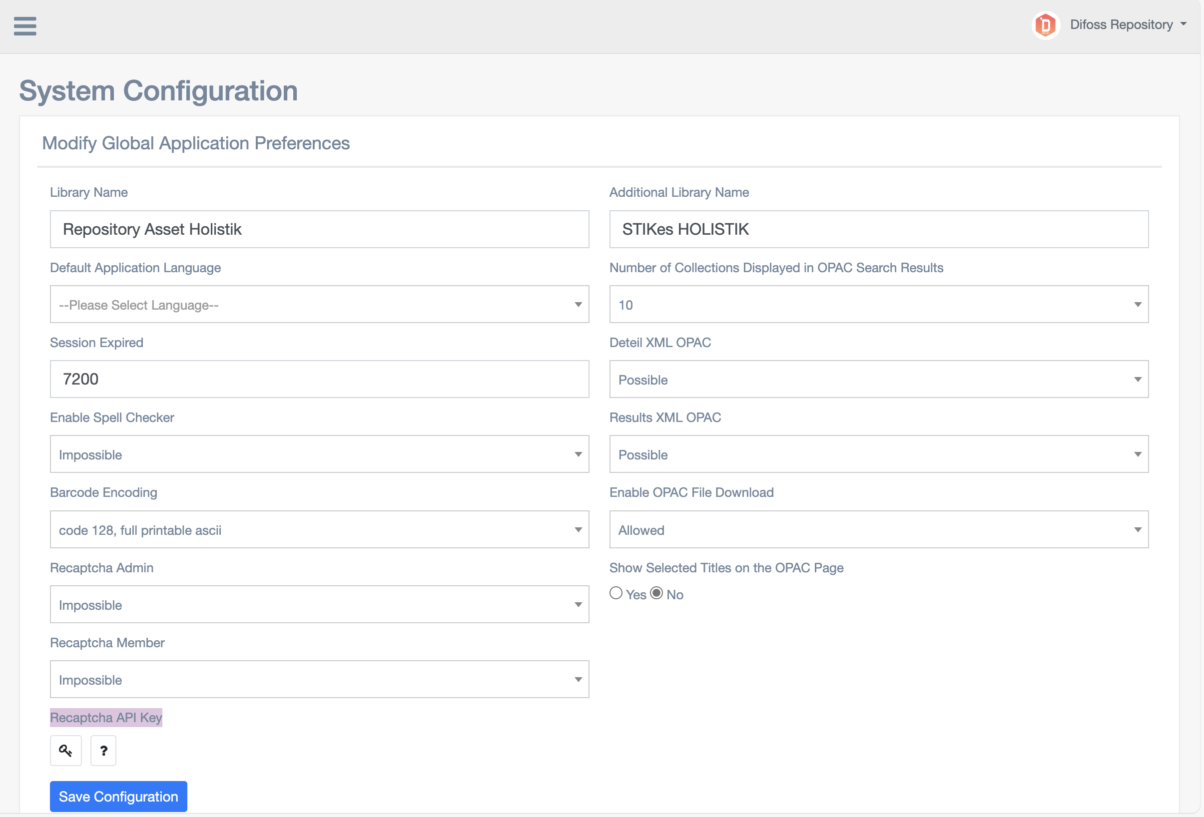Expand Enable Spell Checker dropdown
The height and width of the screenshot is (817, 1204).
pos(319,454)
